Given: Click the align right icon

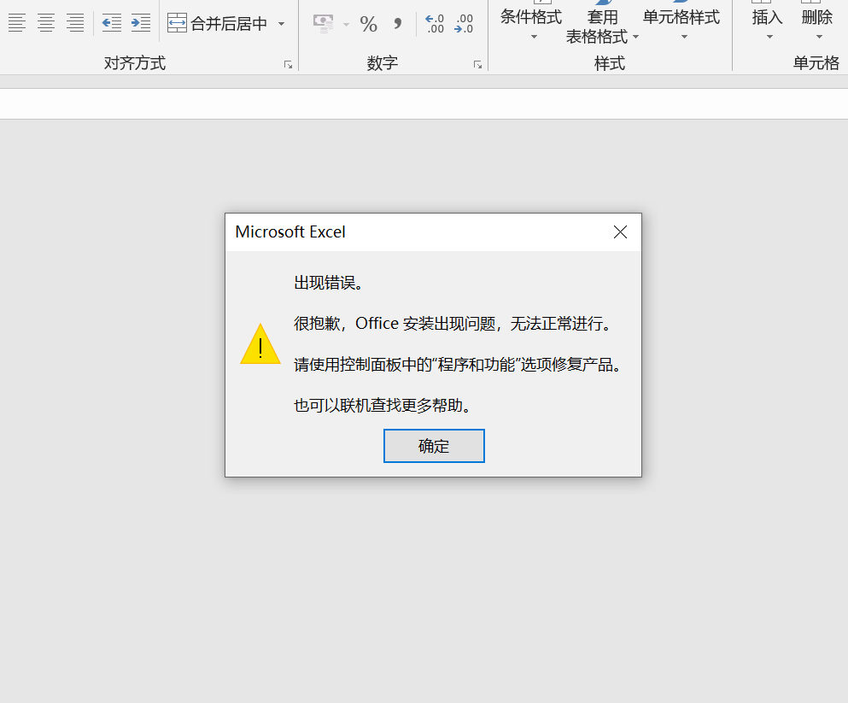Looking at the screenshot, I should tap(75, 23).
